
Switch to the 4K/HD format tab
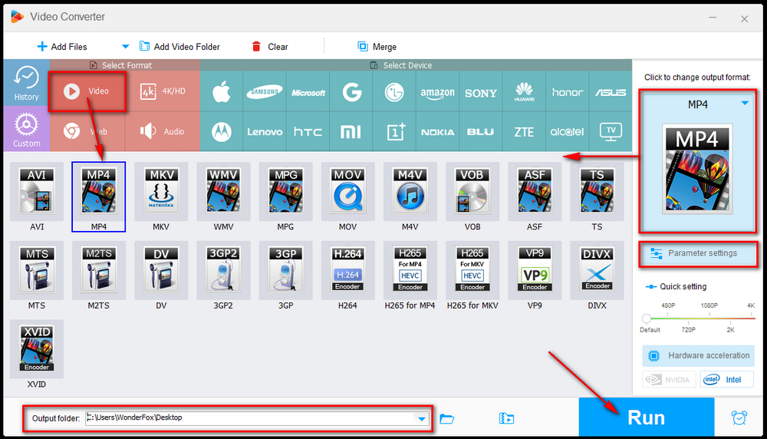pos(163,91)
